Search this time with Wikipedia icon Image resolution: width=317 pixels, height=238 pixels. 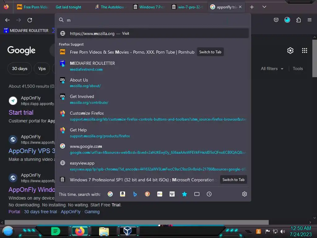point(172,194)
